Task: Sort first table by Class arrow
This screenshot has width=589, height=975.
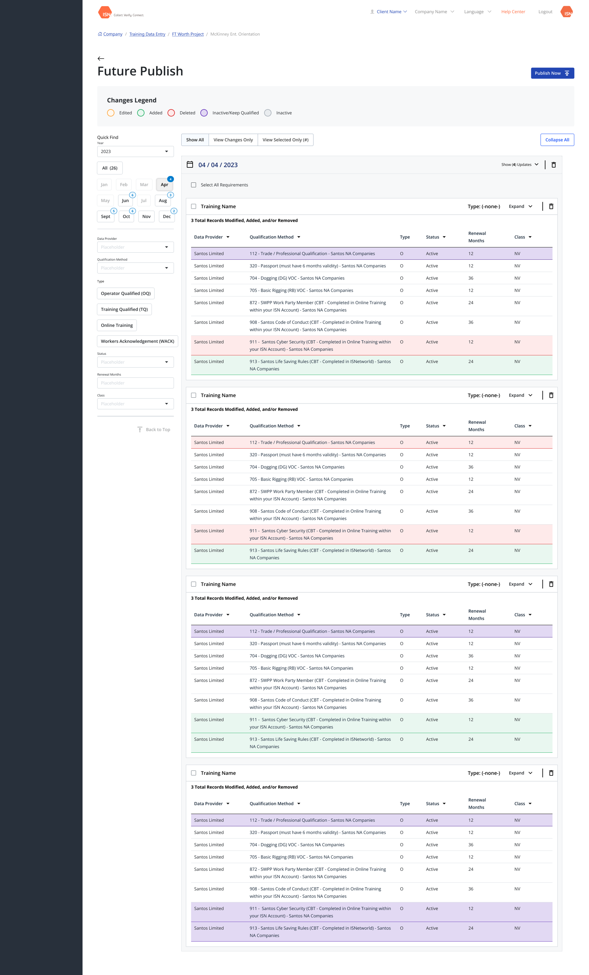Action: point(530,237)
